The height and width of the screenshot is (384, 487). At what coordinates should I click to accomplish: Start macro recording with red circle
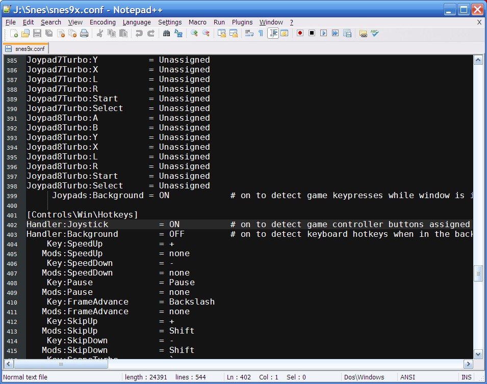(300, 34)
